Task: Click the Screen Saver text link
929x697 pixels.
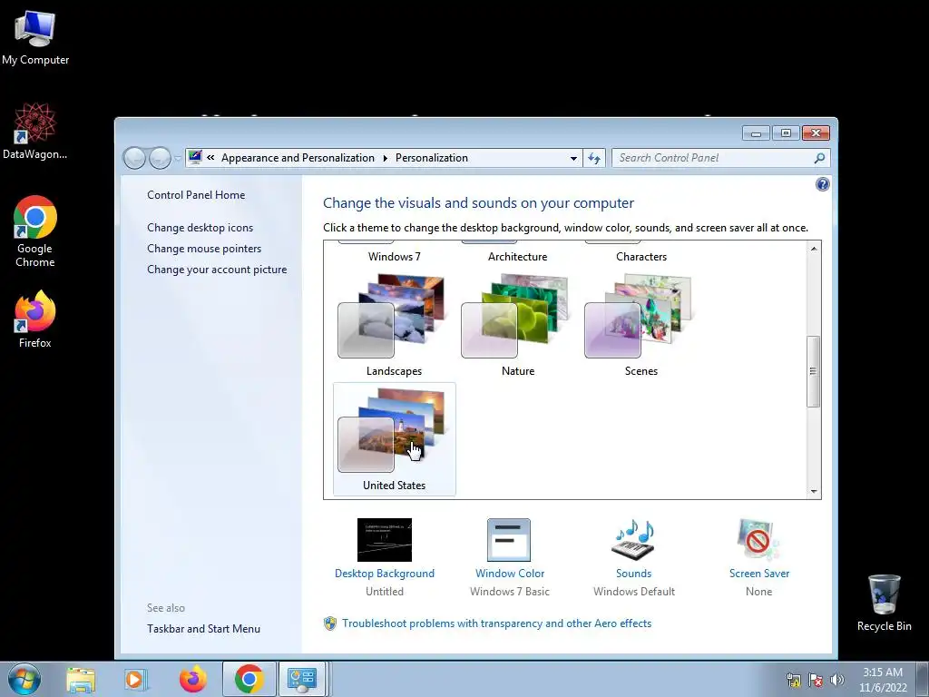Action: [759, 574]
